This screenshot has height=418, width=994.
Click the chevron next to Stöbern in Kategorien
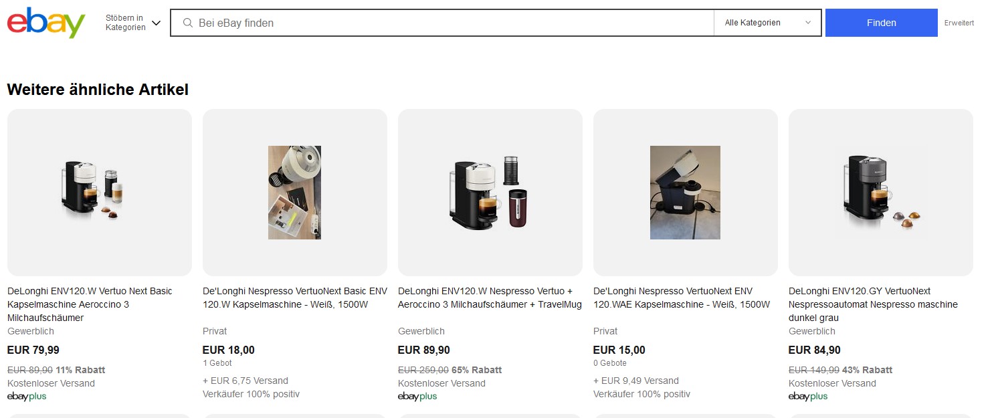pos(157,23)
